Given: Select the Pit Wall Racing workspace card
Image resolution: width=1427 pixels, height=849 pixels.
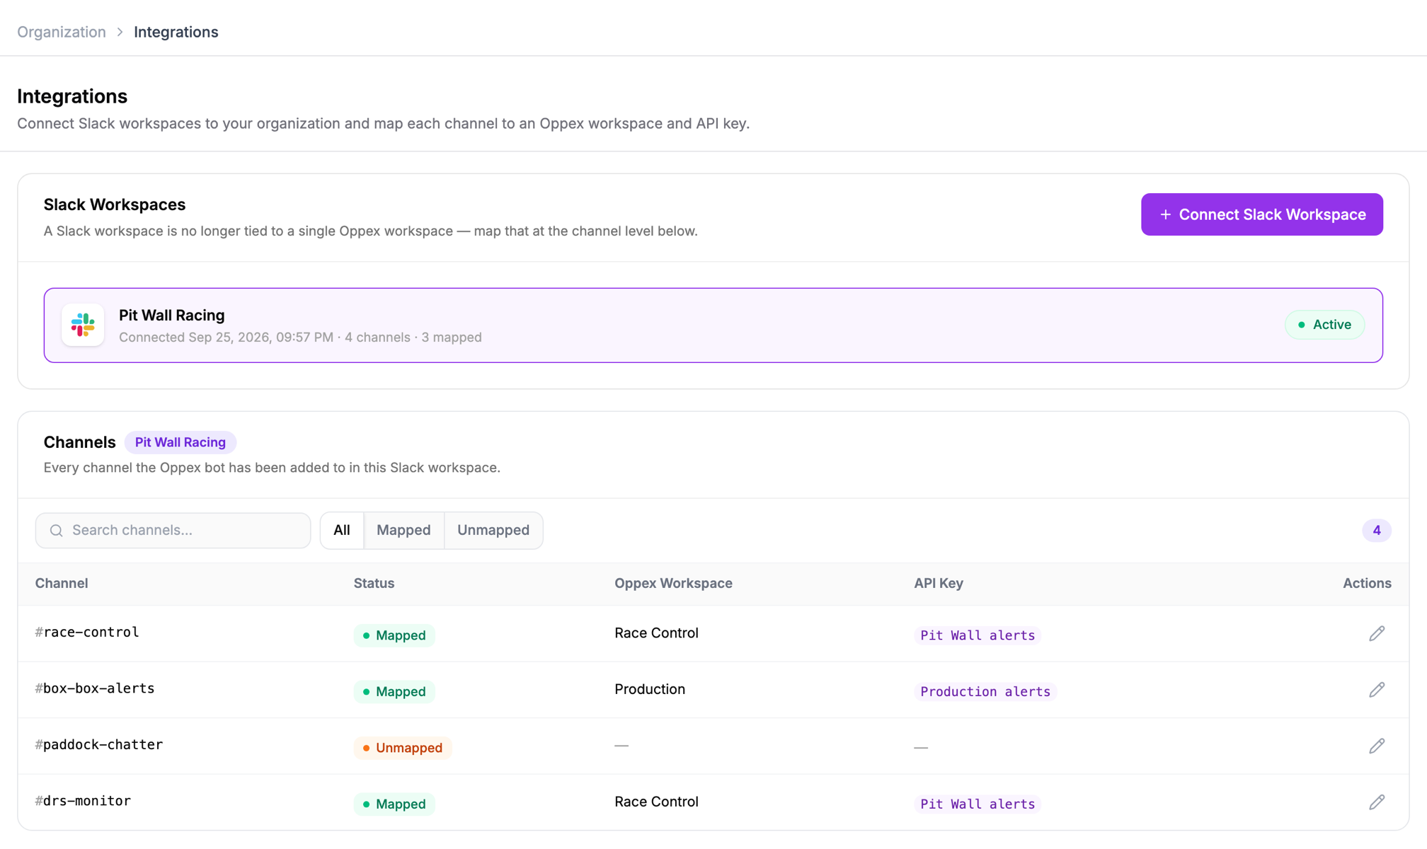Looking at the screenshot, I should 713,325.
